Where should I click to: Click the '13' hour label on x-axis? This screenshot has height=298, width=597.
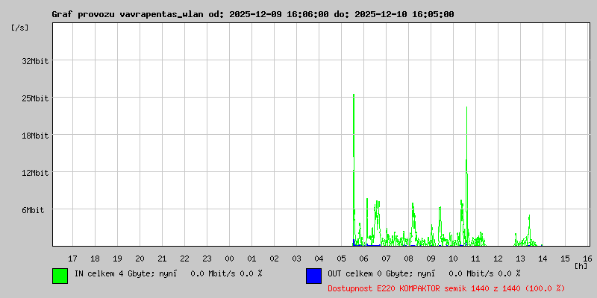point(520,259)
